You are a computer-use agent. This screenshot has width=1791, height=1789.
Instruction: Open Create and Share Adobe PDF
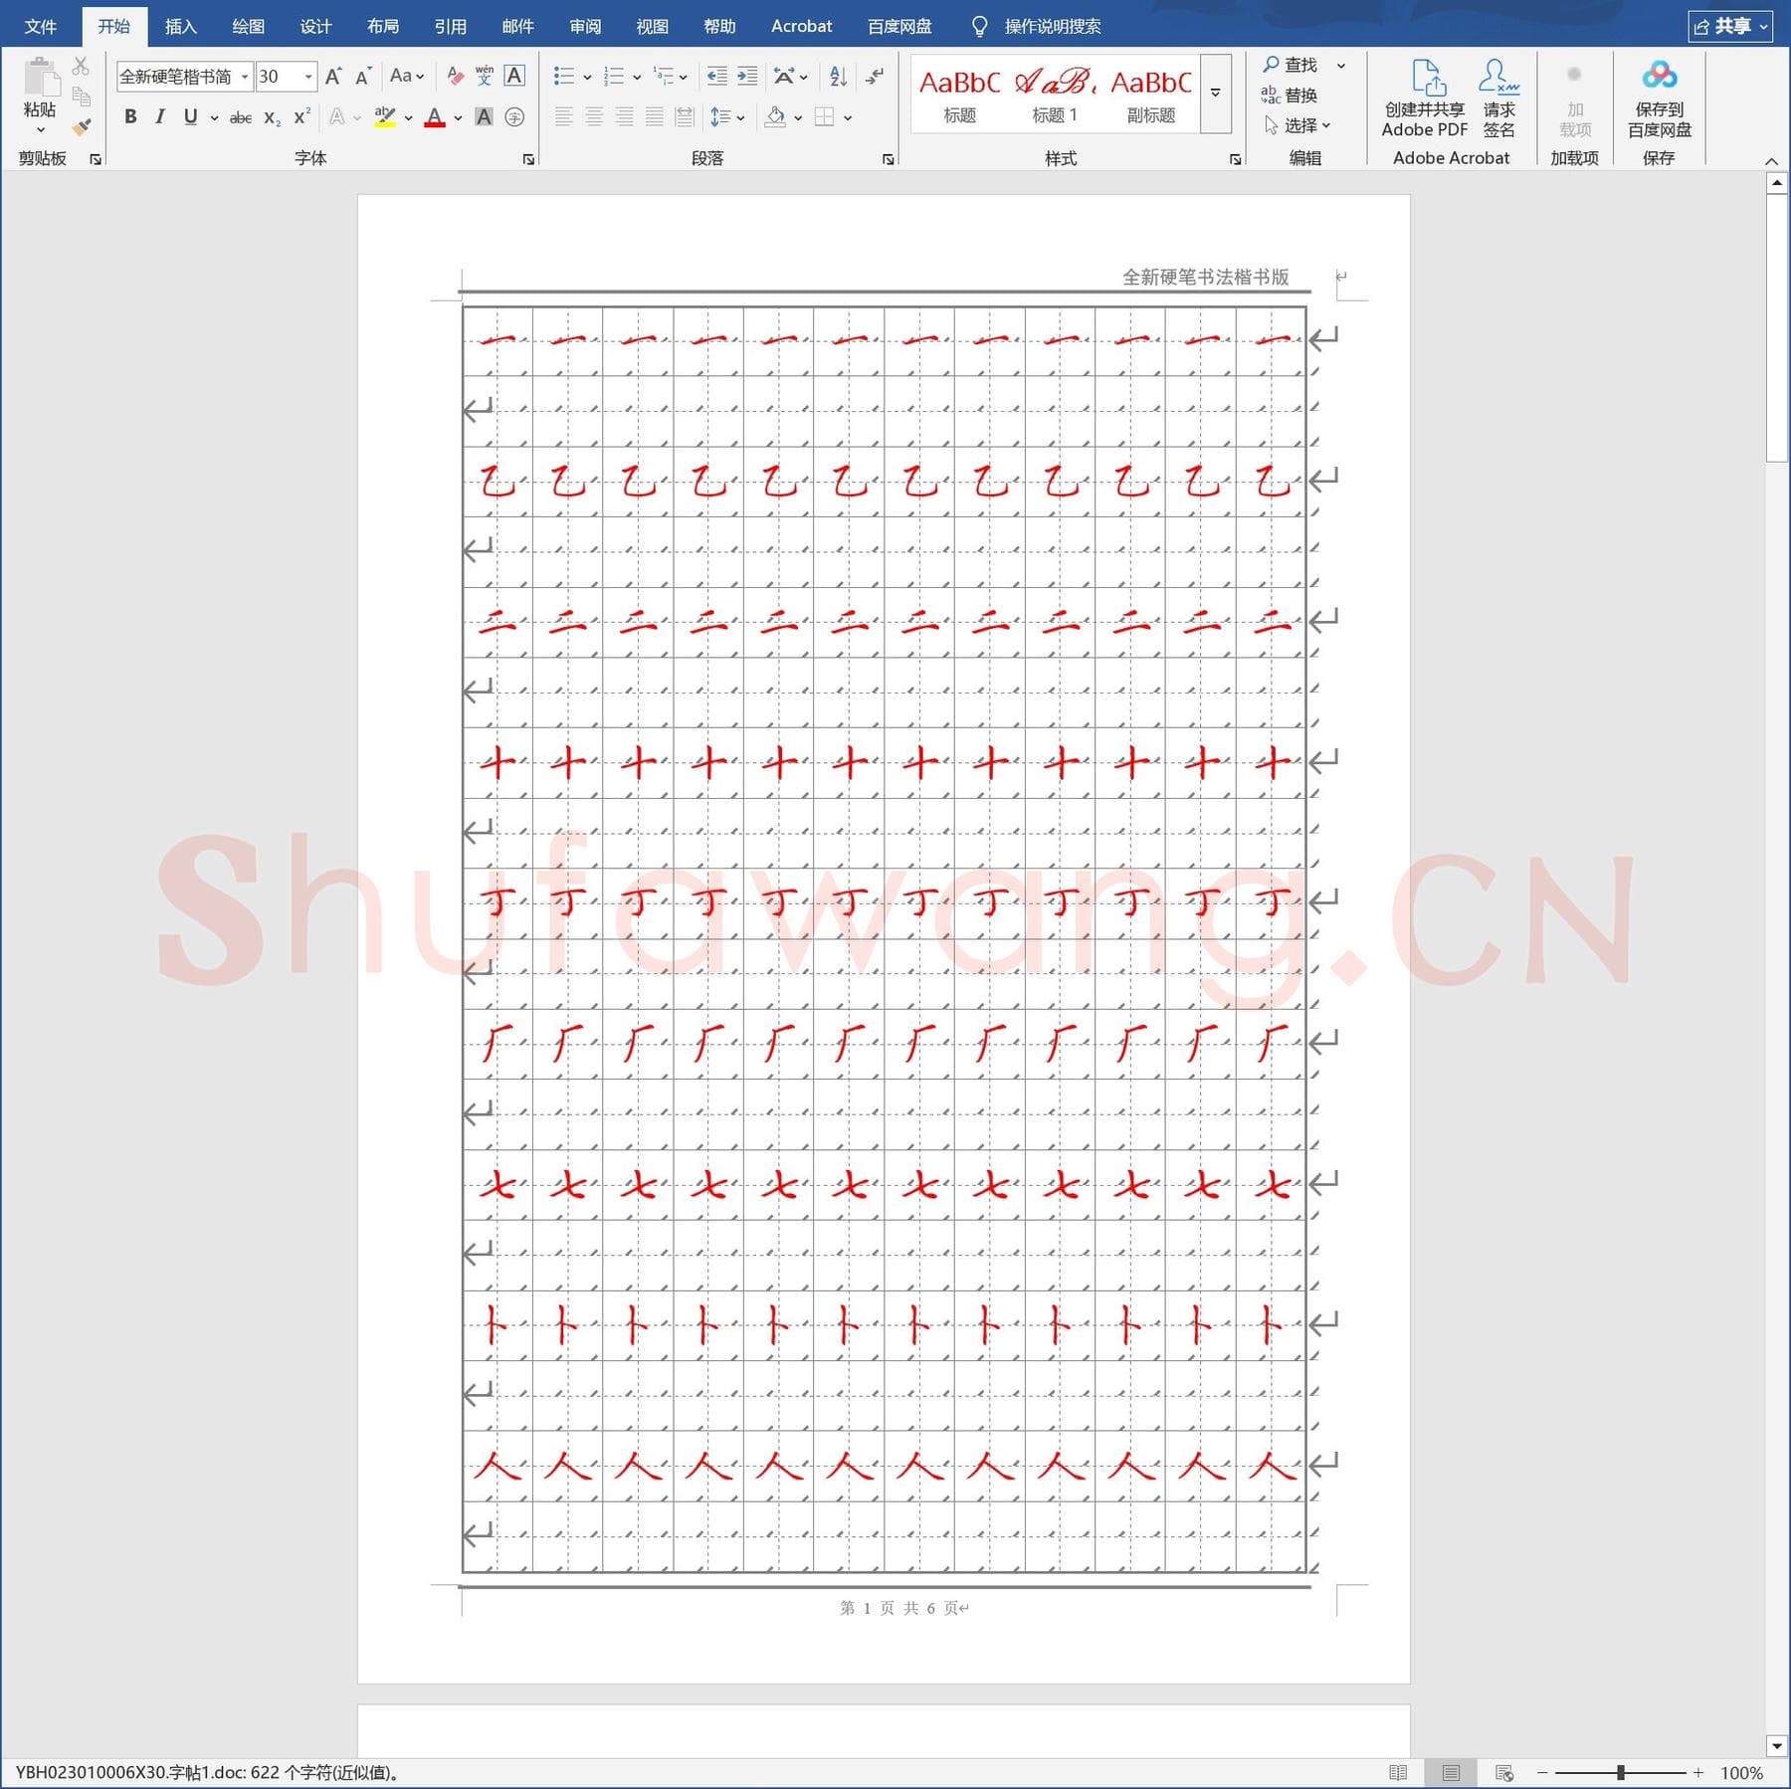(x=1425, y=98)
